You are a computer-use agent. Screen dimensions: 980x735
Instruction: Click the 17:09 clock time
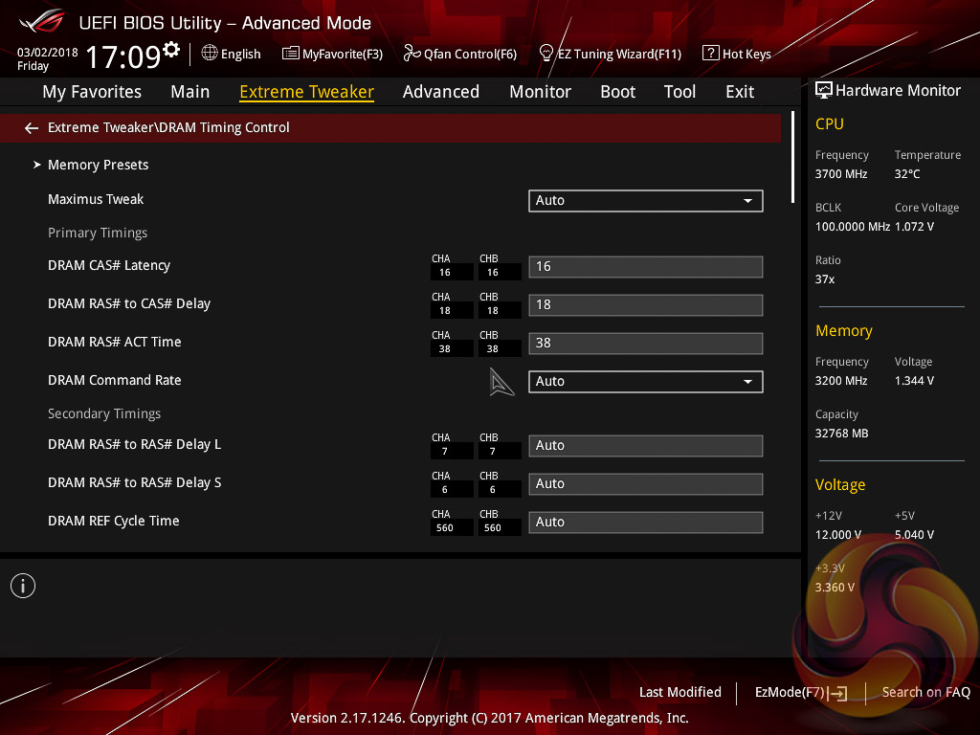[x=123, y=56]
